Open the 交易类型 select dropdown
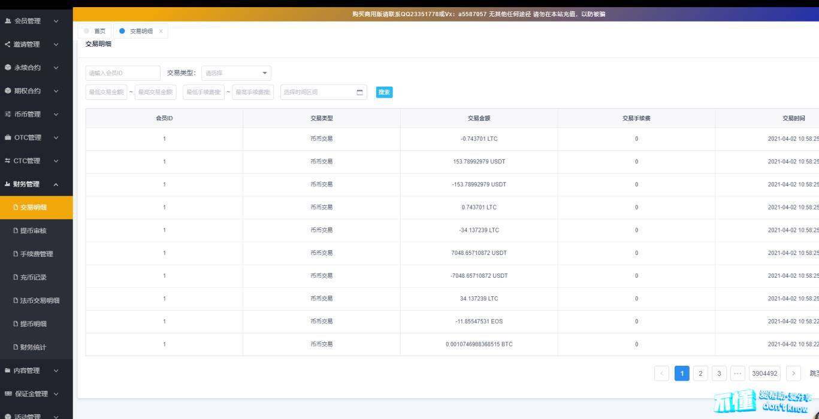This screenshot has height=419, width=819. [x=236, y=73]
